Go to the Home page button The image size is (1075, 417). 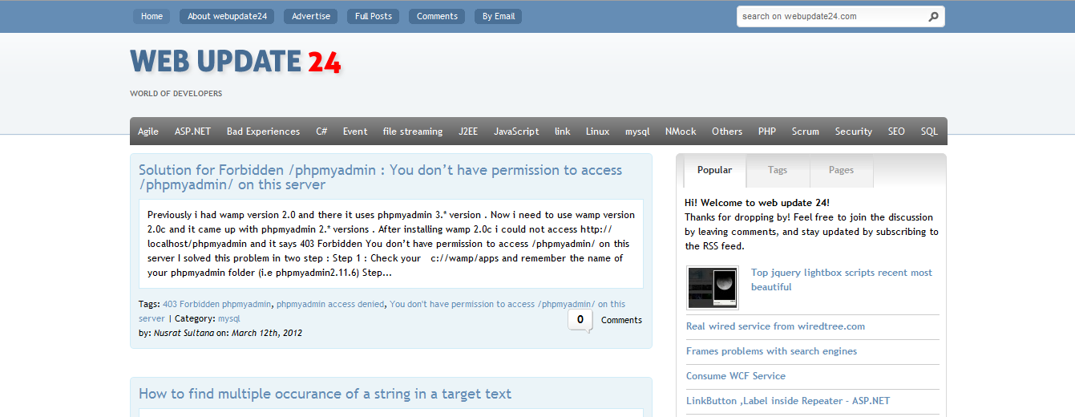pyautogui.click(x=152, y=16)
